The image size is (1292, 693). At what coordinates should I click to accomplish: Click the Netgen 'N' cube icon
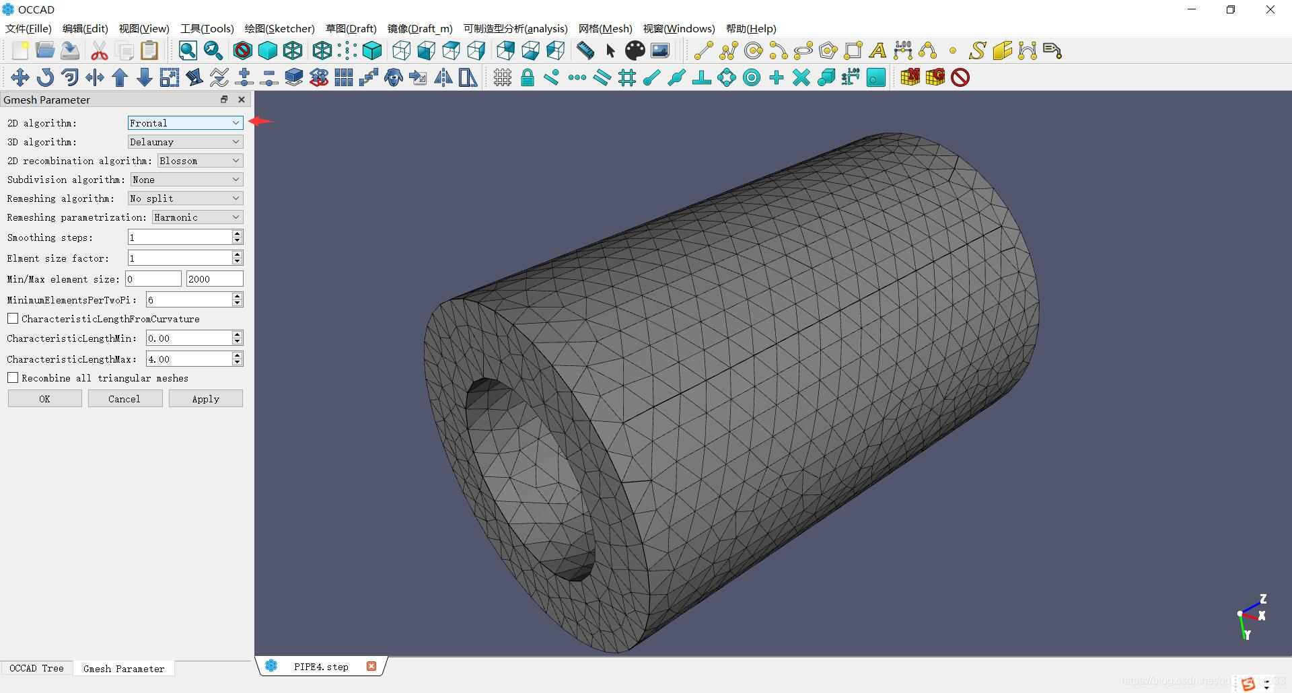coord(910,78)
